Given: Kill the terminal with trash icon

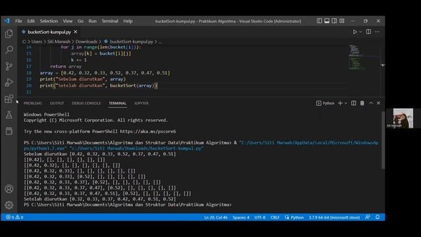Looking at the screenshot, I should pos(362,103).
